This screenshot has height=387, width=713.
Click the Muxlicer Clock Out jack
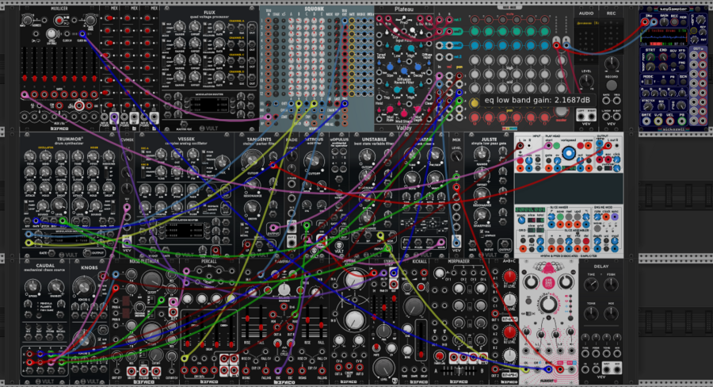pos(82,33)
